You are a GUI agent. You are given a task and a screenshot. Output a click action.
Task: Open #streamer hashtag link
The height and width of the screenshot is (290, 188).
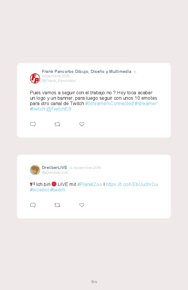[146, 103]
